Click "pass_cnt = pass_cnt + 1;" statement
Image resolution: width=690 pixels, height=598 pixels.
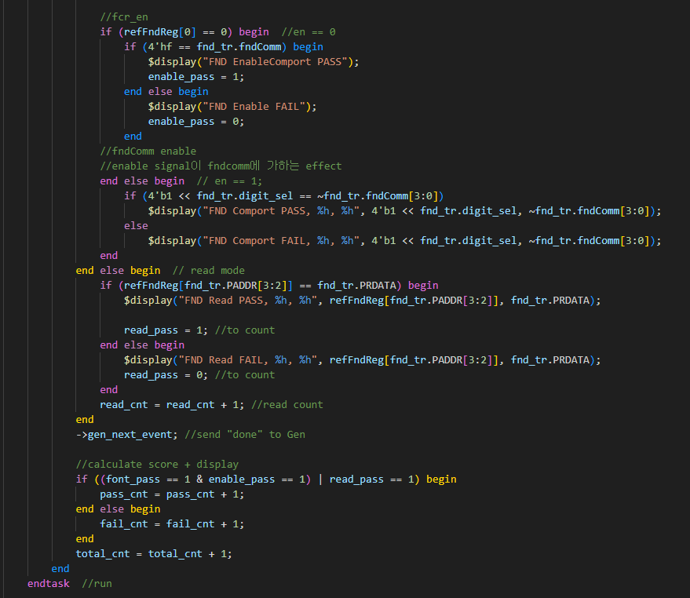click(x=172, y=494)
